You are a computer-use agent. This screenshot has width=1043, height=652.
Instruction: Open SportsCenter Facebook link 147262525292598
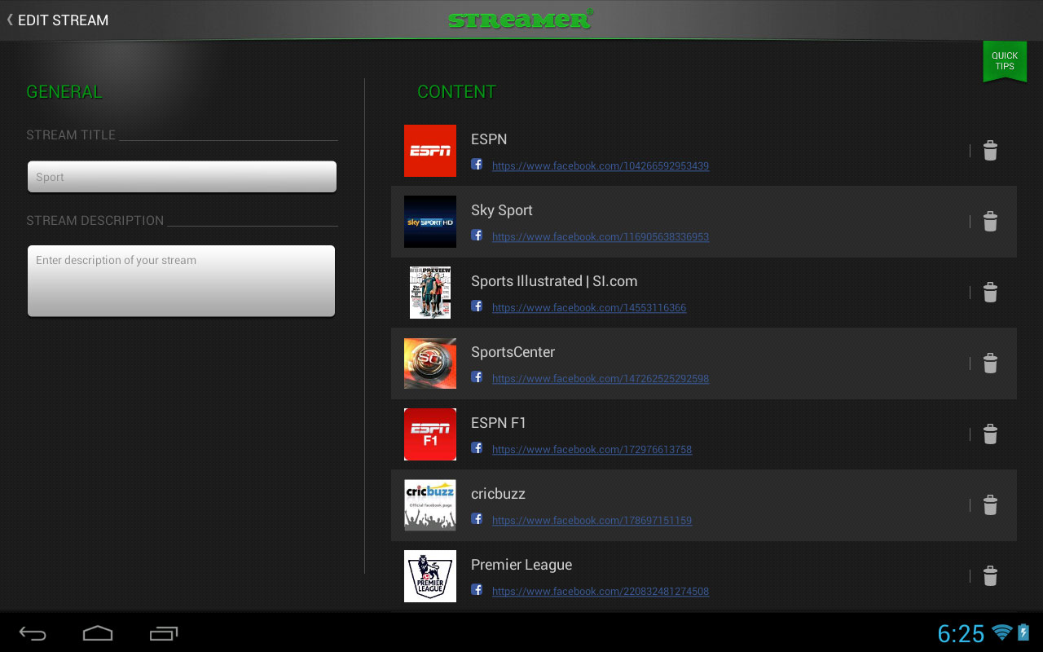point(601,379)
